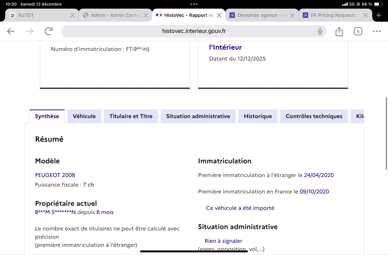Open the browser three-dot menu

click(x=377, y=31)
